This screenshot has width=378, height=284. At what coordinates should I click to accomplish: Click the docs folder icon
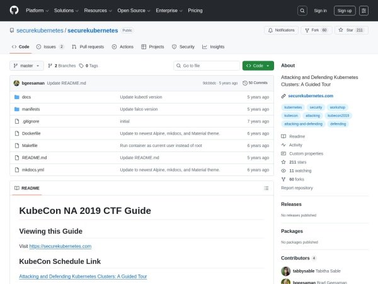click(x=16, y=97)
